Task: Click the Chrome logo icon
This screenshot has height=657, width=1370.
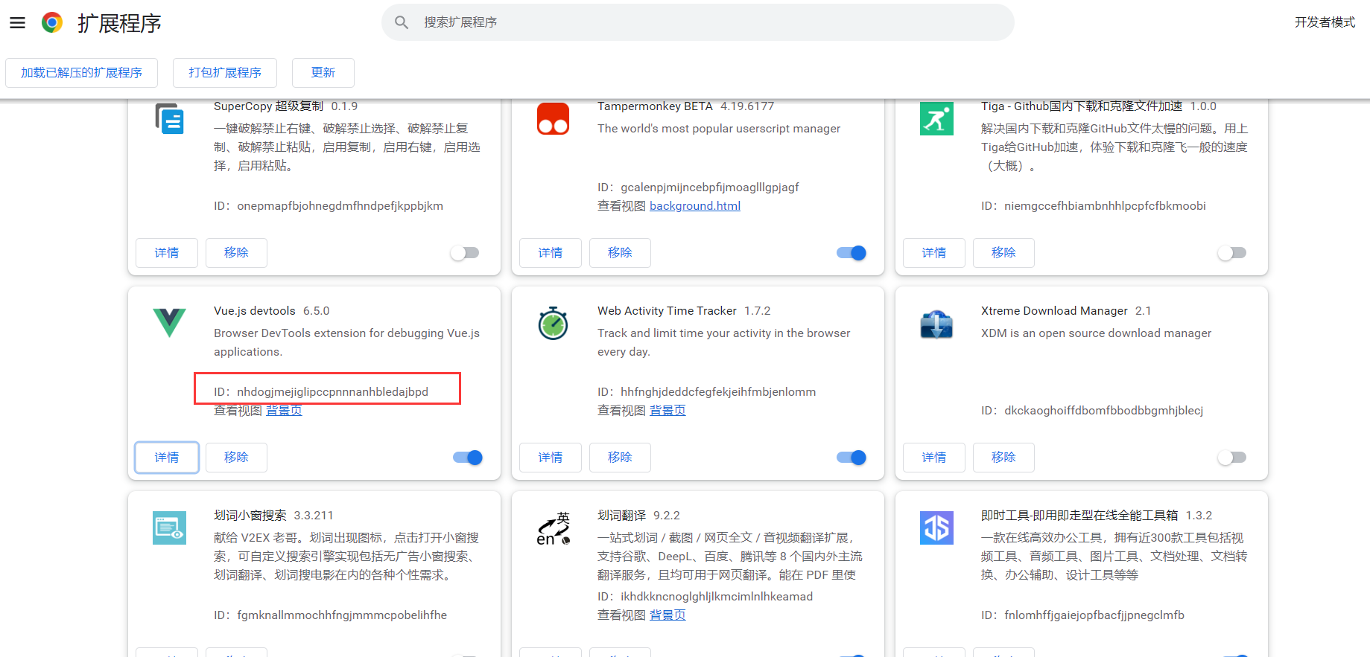Action: pos(52,22)
